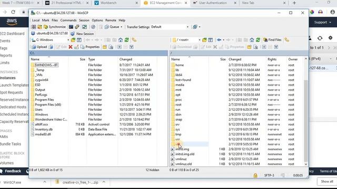
Task: Open the Transfer Settings Default combo box
Action: (x=170, y=27)
